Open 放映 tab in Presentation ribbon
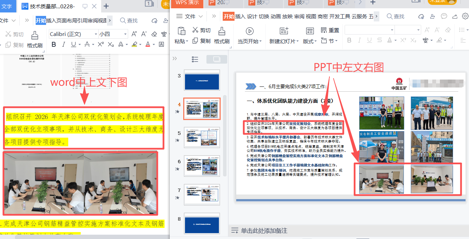 click(x=287, y=16)
